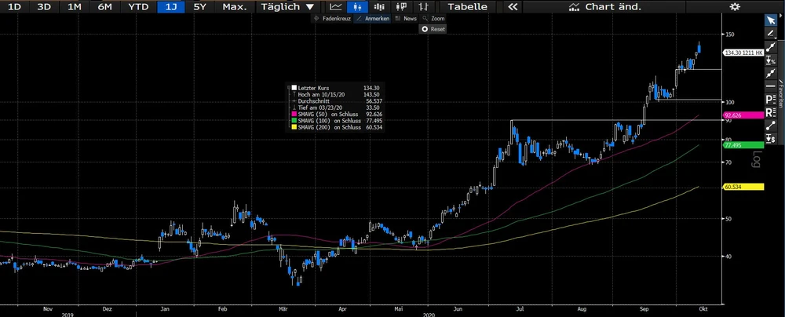Toggle the News overlay option

pyautogui.click(x=406, y=18)
